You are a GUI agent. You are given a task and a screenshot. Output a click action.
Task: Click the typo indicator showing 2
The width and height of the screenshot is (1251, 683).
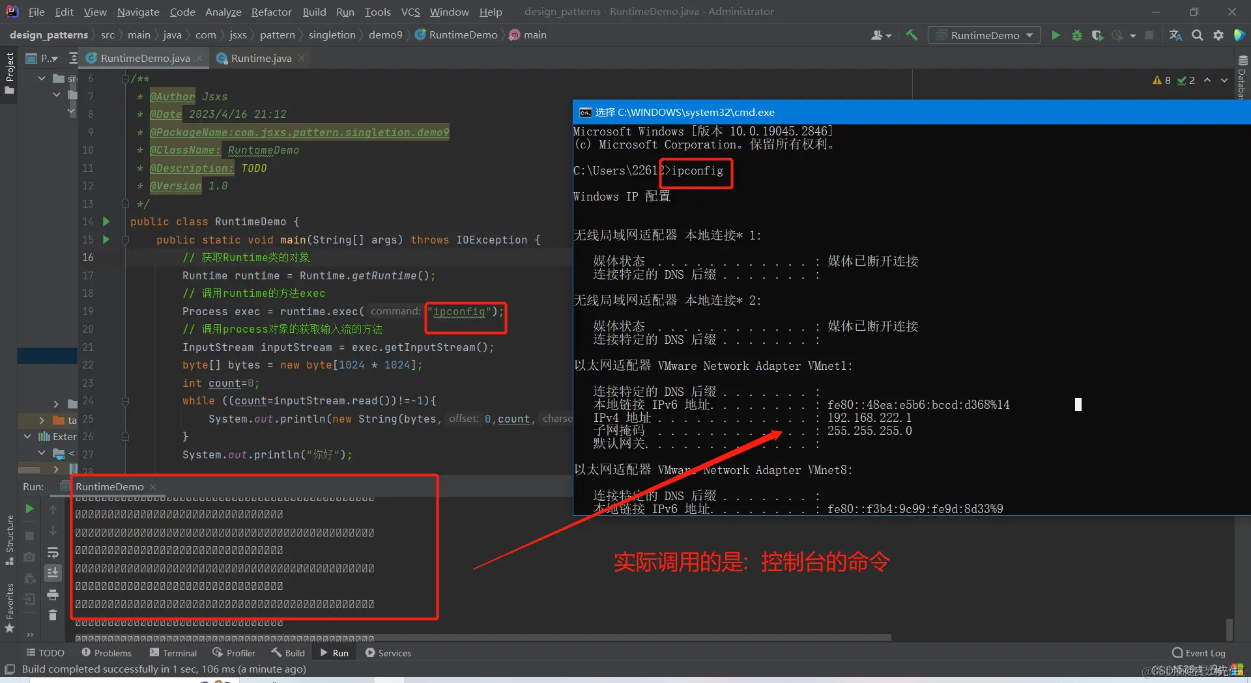pos(1186,80)
